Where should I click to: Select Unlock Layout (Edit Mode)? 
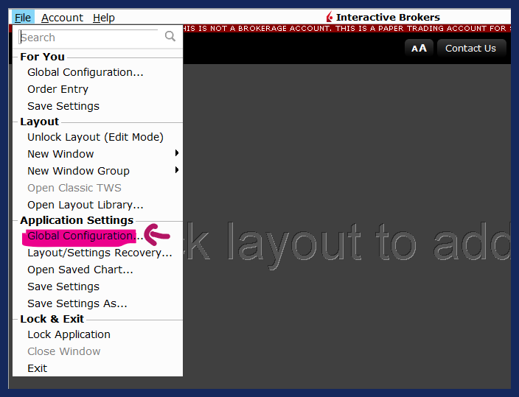[x=95, y=137]
